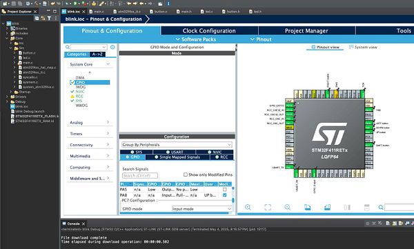Image resolution: width=414 pixels, height=249 pixels.
Task: Click the Console terminate-all icon
Action: [x=380, y=223]
